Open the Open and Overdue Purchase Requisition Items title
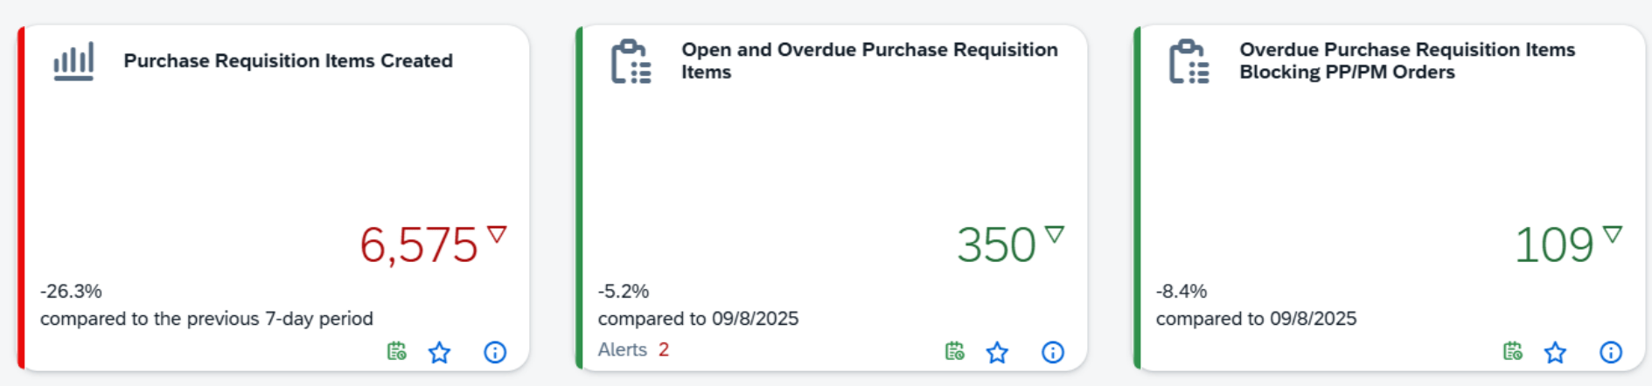The image size is (1652, 386). coord(869,60)
